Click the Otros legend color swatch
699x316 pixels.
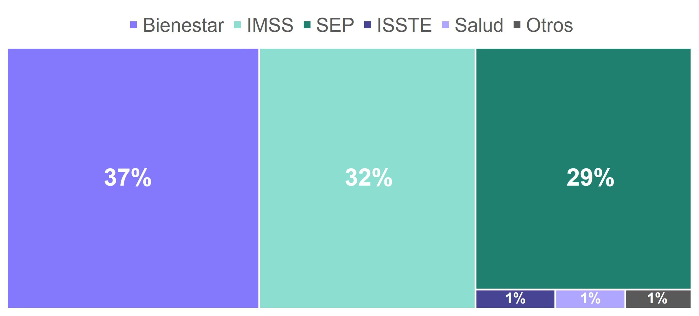pyautogui.click(x=517, y=25)
